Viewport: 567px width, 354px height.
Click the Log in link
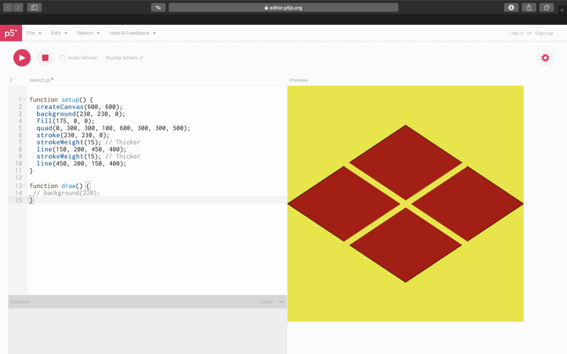coord(516,33)
